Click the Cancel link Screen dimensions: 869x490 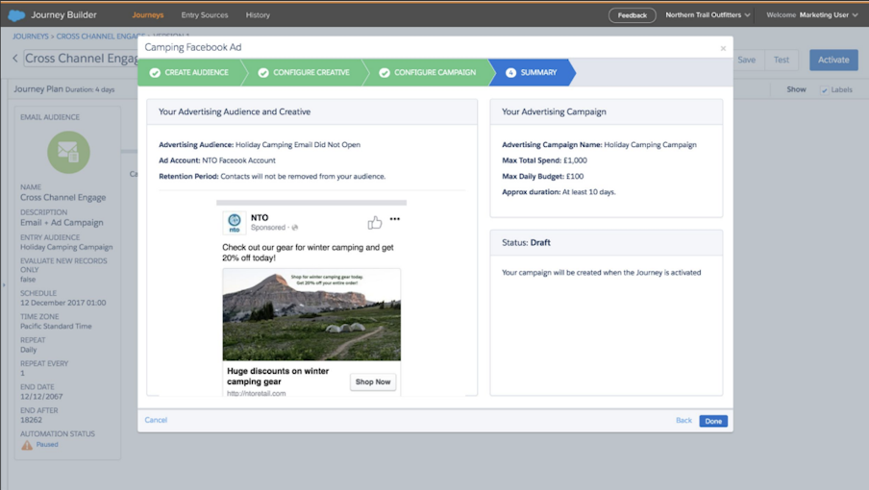point(156,420)
